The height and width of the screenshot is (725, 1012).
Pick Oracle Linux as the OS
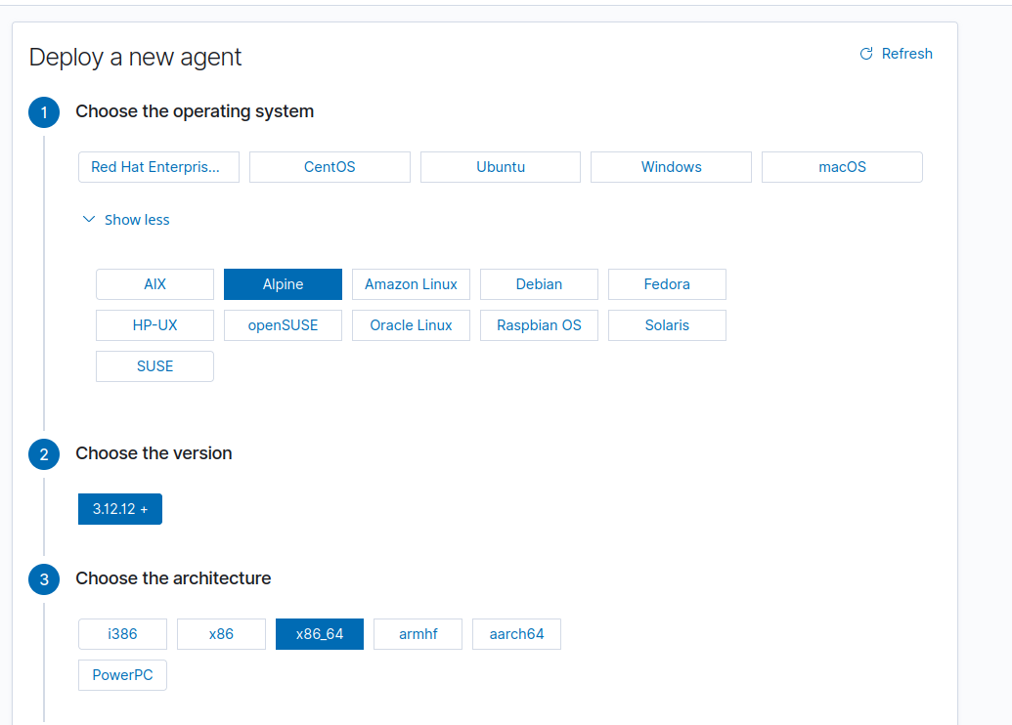coord(411,324)
